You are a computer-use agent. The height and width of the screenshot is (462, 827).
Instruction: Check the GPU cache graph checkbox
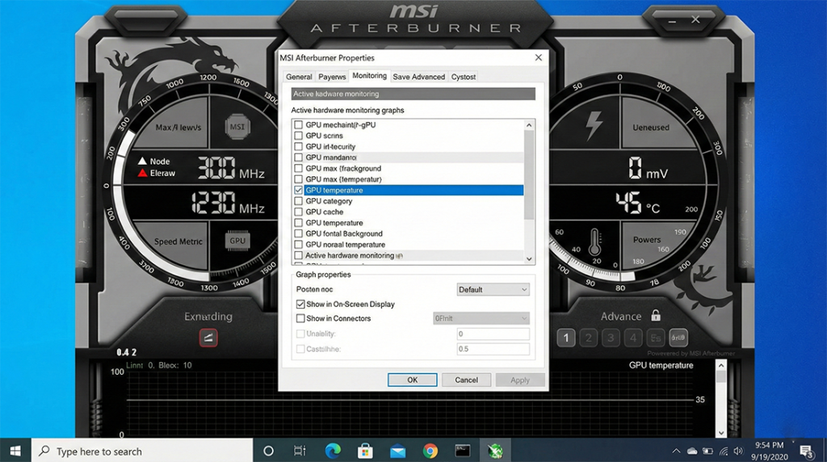click(299, 212)
